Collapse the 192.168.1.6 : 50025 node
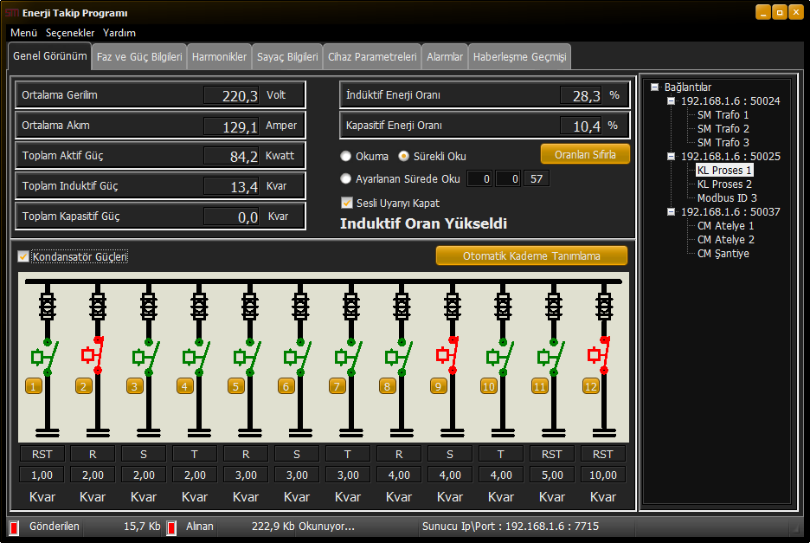Viewport: 810px width, 543px height. pos(671,156)
